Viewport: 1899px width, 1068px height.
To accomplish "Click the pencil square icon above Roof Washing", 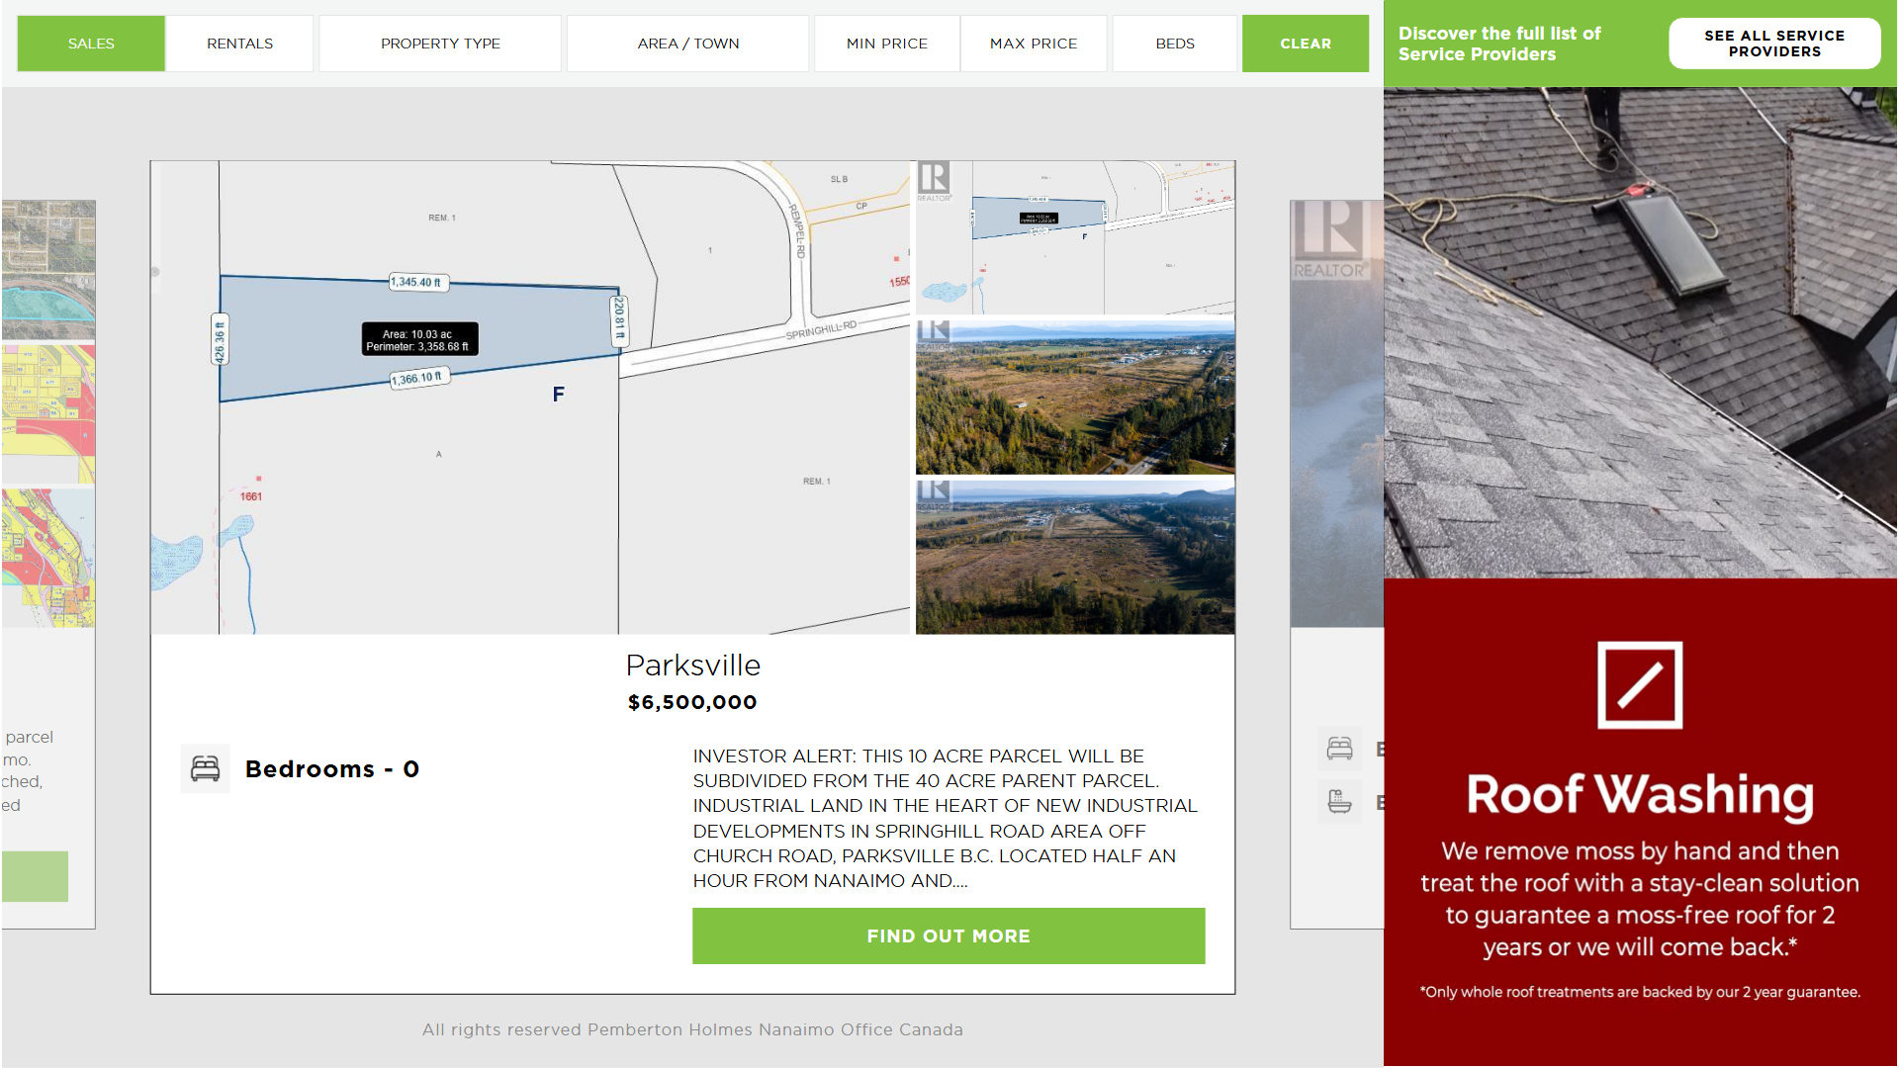I will (1639, 685).
